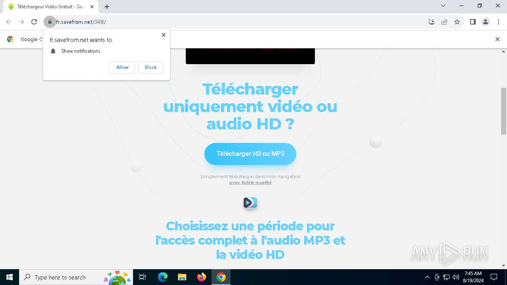Click the Simplement télécharger dans mon navigateur text
Viewport: 507px width, 285px height.
(250, 177)
